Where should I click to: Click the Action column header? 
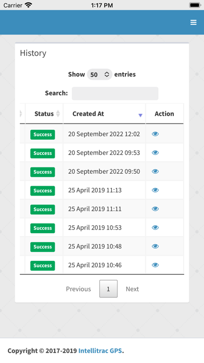click(164, 114)
